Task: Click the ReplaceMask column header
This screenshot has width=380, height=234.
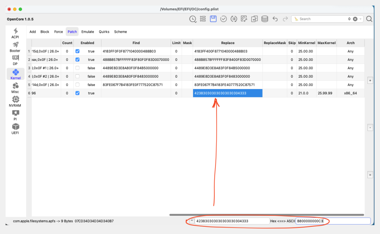Action: click(275, 43)
